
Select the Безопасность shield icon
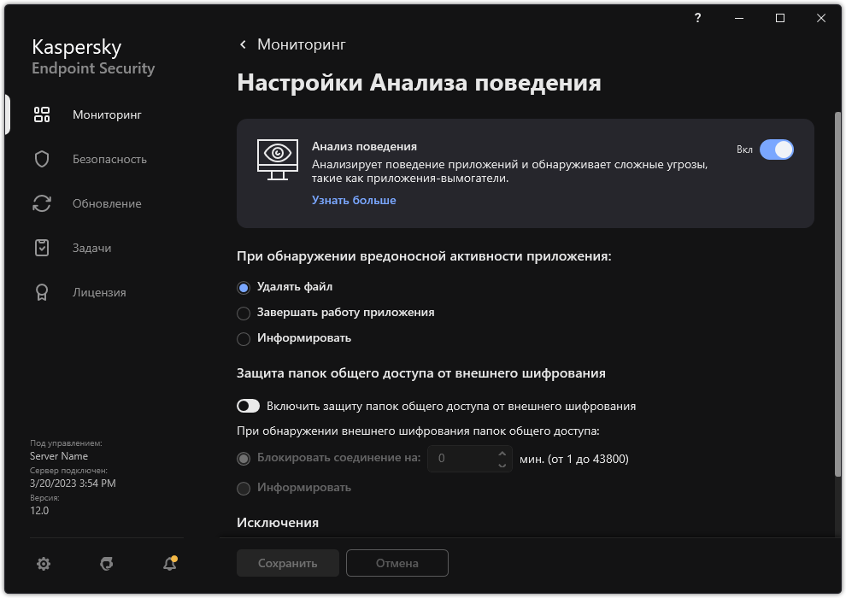pyautogui.click(x=41, y=158)
